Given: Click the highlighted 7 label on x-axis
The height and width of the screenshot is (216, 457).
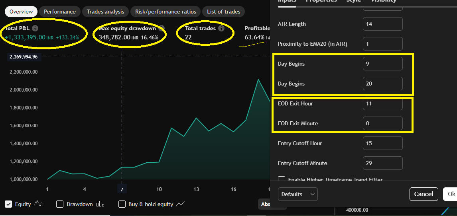Looking at the screenshot, I should (x=122, y=189).
